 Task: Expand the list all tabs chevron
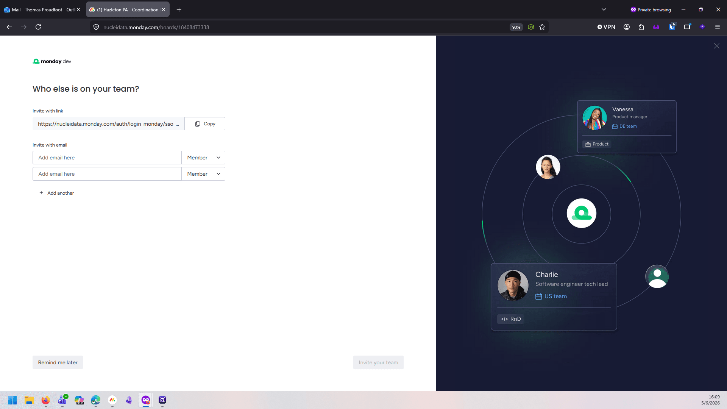point(604,9)
